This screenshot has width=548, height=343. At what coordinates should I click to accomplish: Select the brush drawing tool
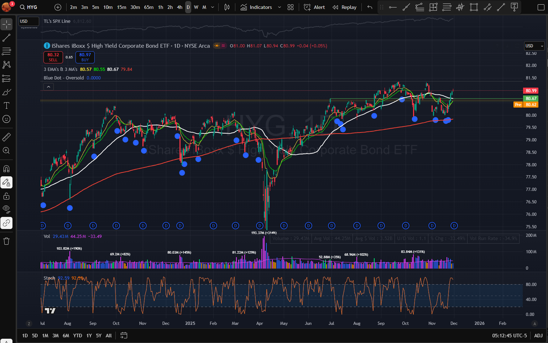pos(6,92)
